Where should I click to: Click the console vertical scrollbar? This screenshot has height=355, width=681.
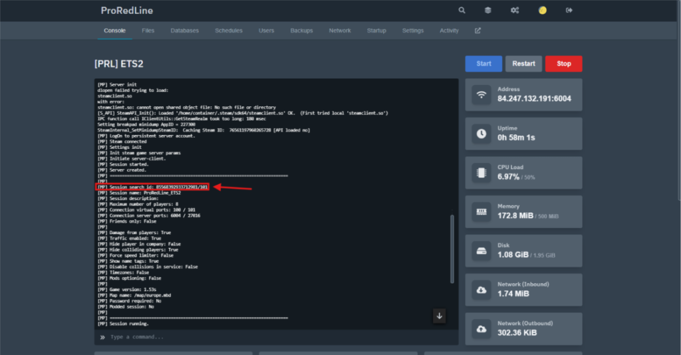pyautogui.click(x=452, y=249)
